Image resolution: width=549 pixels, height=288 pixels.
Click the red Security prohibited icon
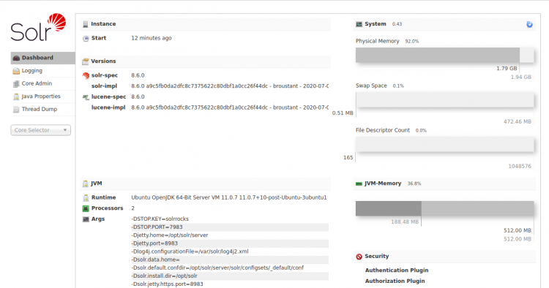point(359,257)
